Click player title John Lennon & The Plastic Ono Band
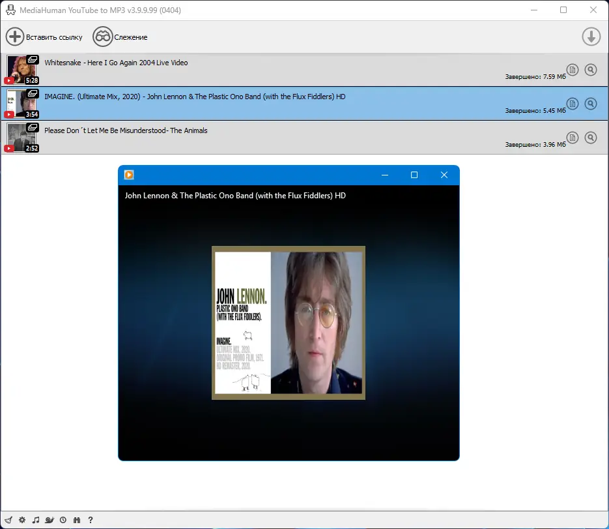 (235, 196)
